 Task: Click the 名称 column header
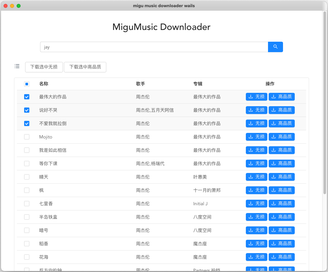(44, 84)
